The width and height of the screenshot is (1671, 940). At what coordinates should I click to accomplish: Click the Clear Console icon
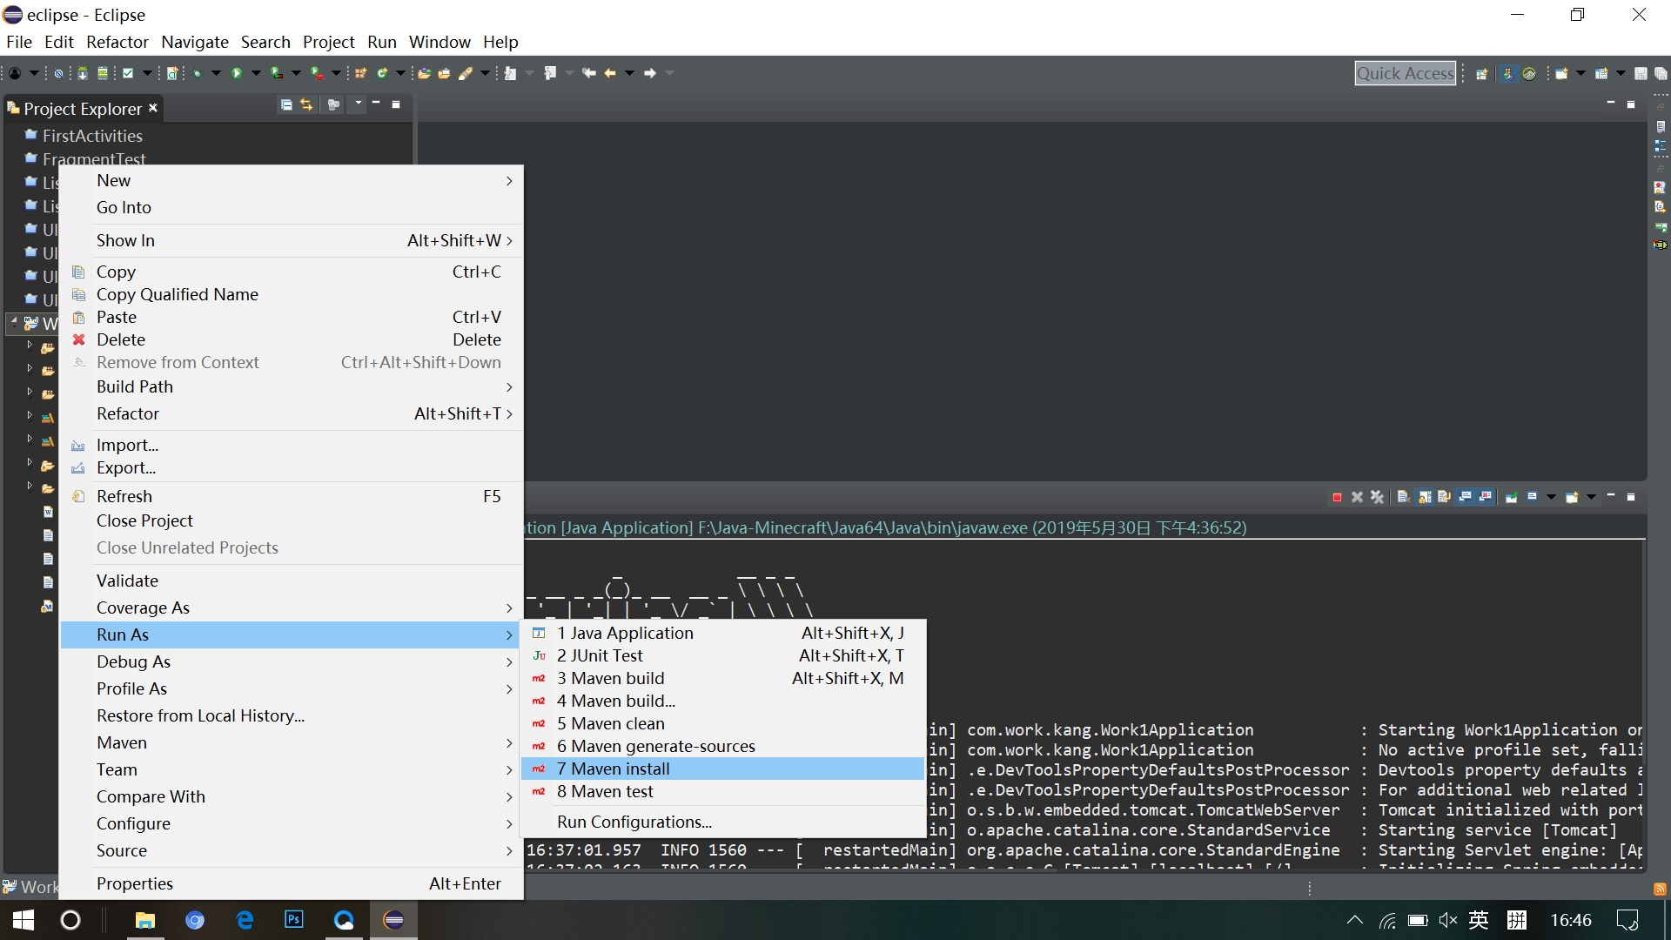click(1403, 498)
